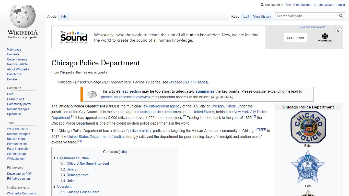Switch to the Article tab
349x196 pixels.
pos(52,16)
